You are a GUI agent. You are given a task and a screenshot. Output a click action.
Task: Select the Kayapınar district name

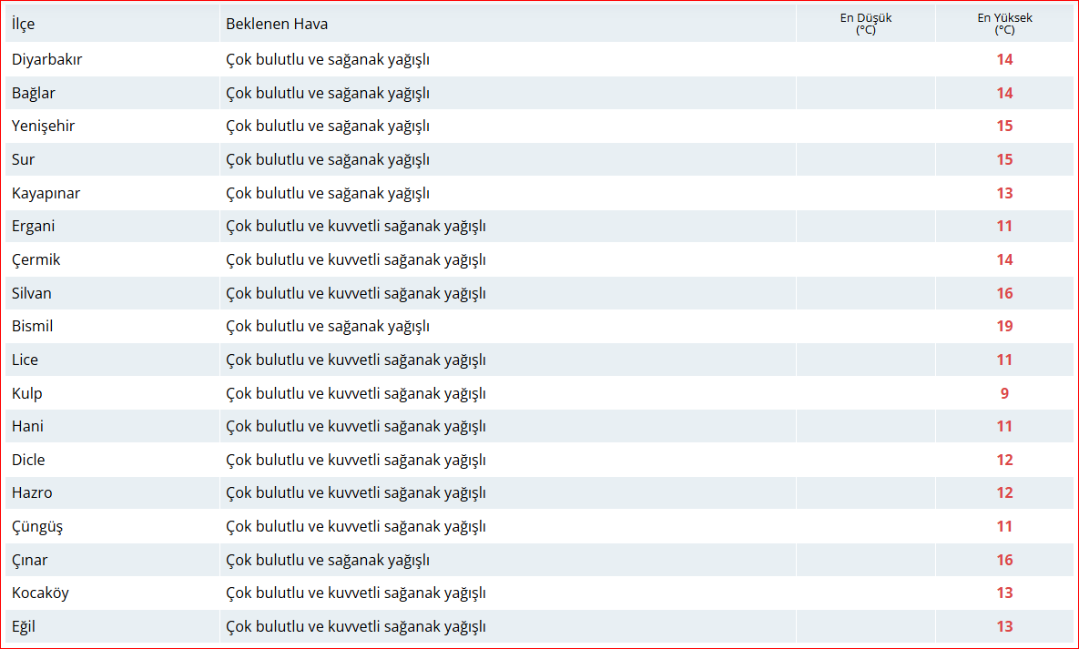click(46, 193)
